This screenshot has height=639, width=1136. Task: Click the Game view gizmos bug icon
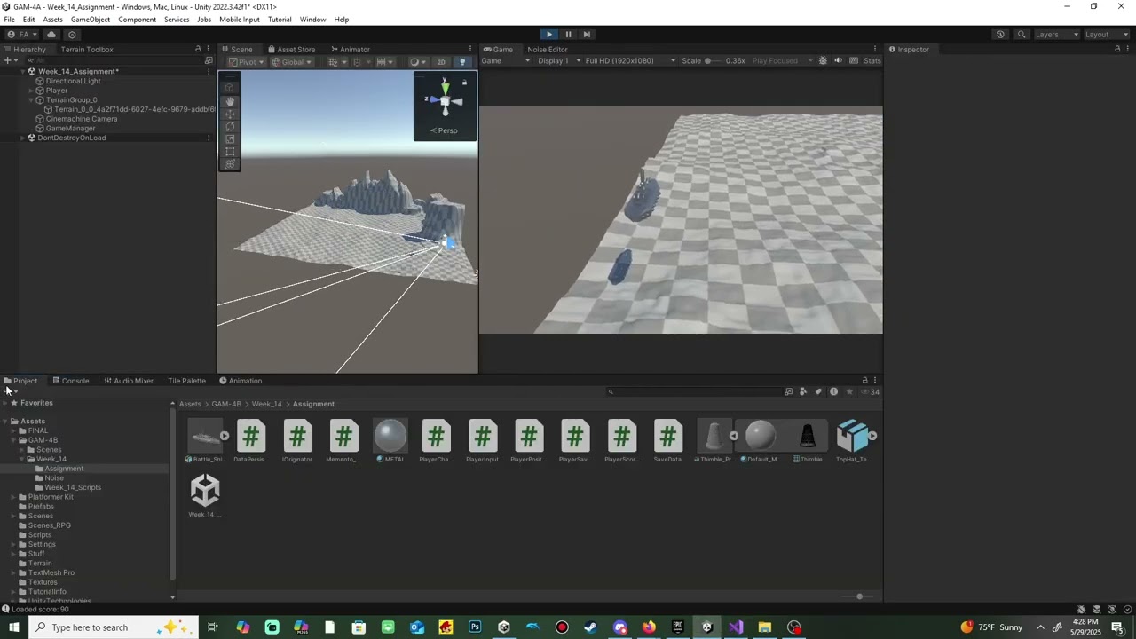point(823,61)
